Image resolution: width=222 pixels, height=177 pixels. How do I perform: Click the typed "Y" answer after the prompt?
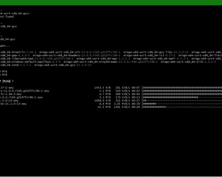point(13,81)
